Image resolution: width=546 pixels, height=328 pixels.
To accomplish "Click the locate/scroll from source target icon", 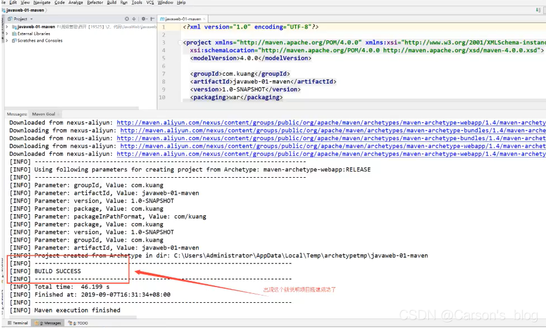I will (127, 19).
